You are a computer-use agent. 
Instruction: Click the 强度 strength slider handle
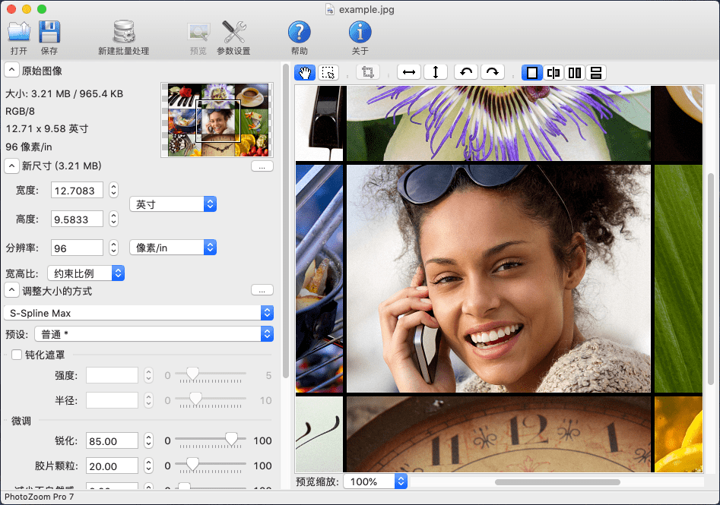click(x=192, y=374)
